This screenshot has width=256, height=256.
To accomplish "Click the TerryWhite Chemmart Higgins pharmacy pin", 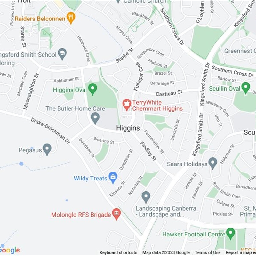I will (x=127, y=105).
